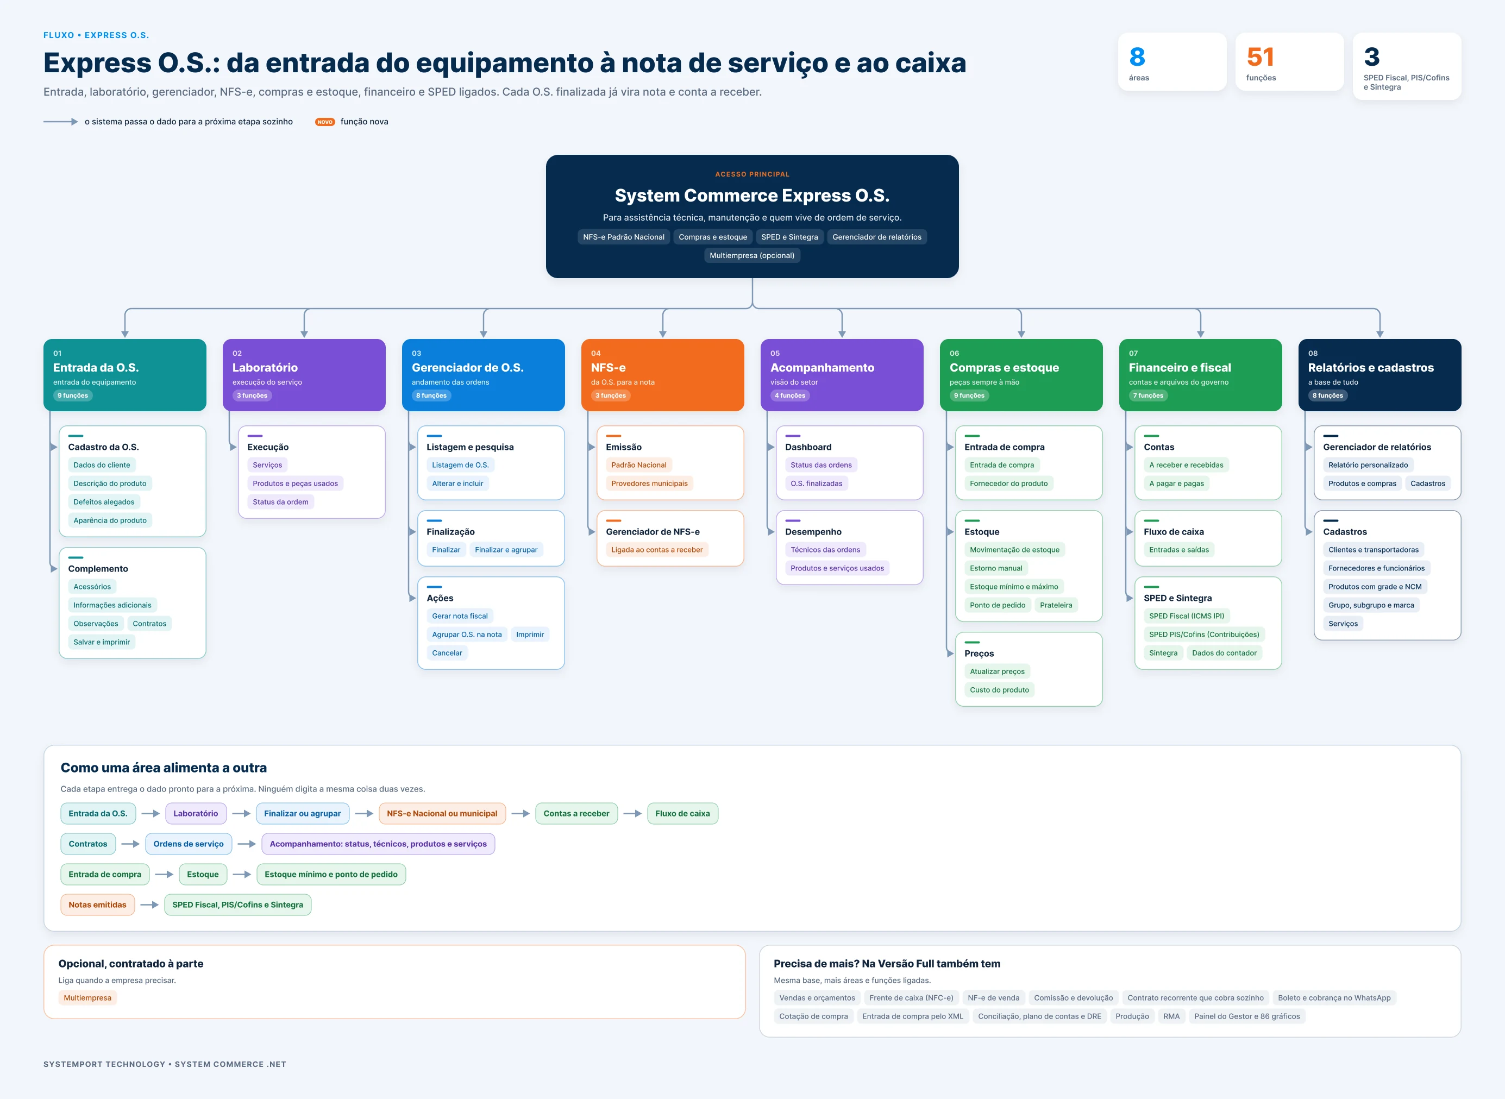Click the 'Dados do contador' chip

1224,654
